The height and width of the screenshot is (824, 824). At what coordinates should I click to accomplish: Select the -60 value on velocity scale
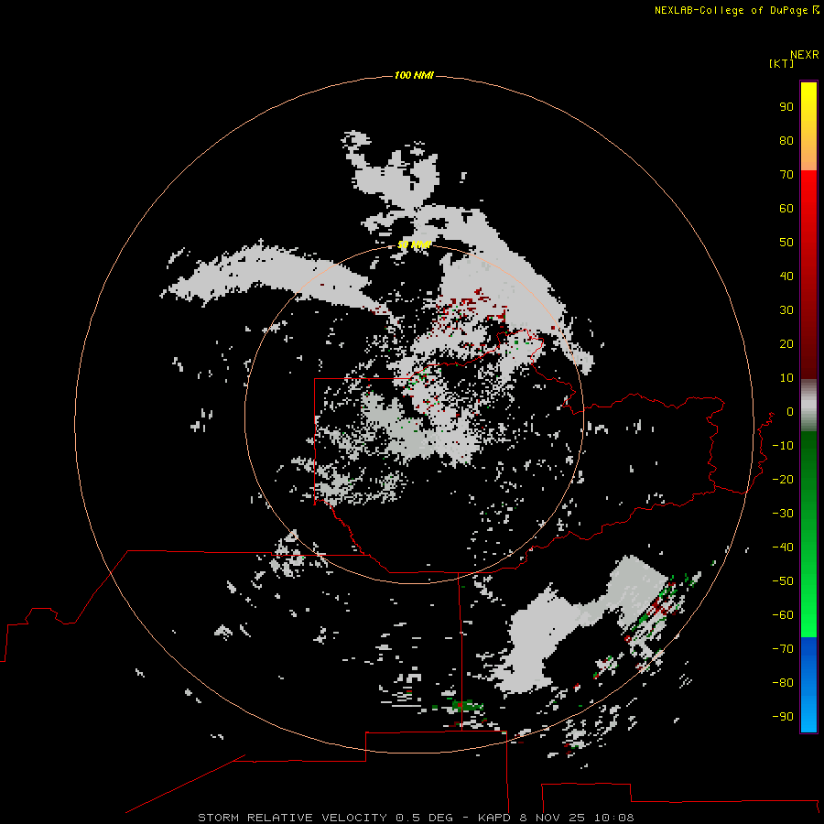tap(783, 615)
